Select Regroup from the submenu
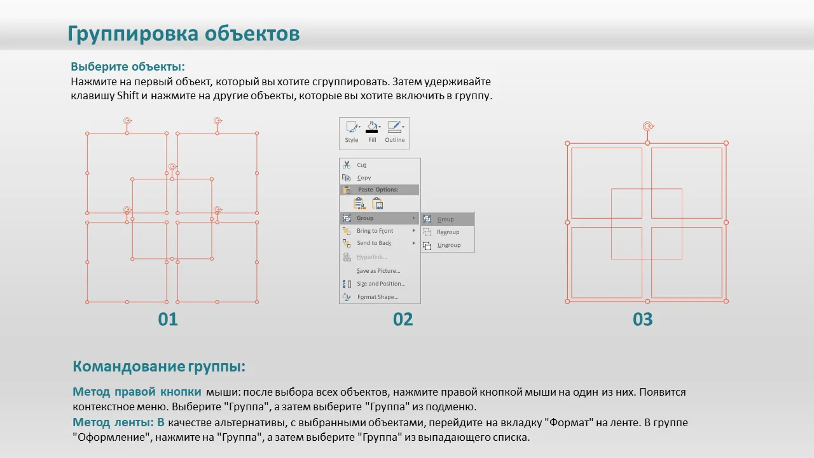This screenshot has height=458, width=814. (x=448, y=232)
